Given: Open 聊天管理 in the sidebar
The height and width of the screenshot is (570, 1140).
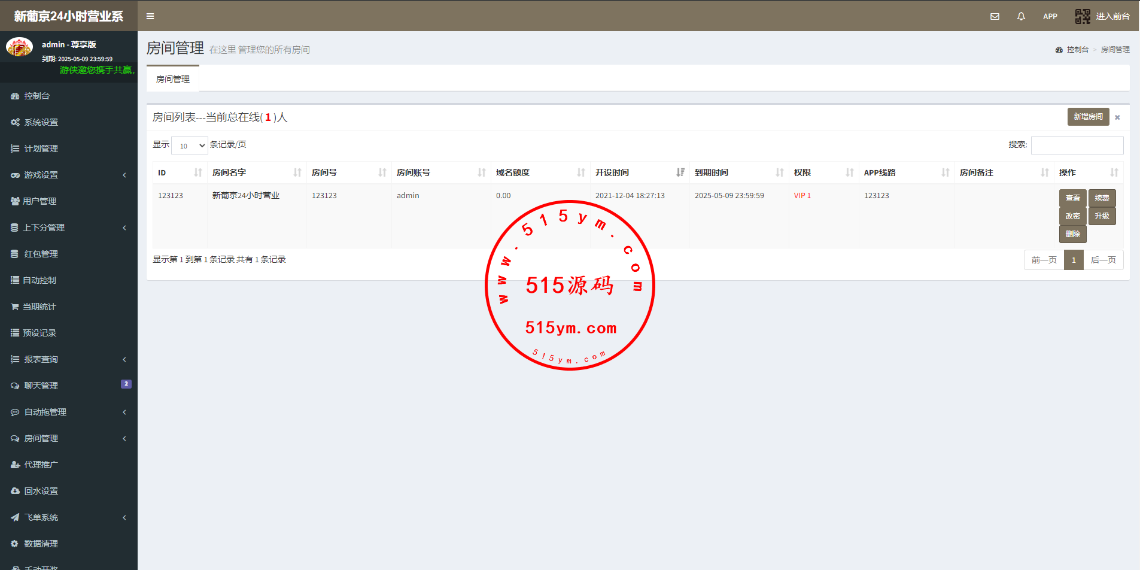Looking at the screenshot, I should pos(41,386).
